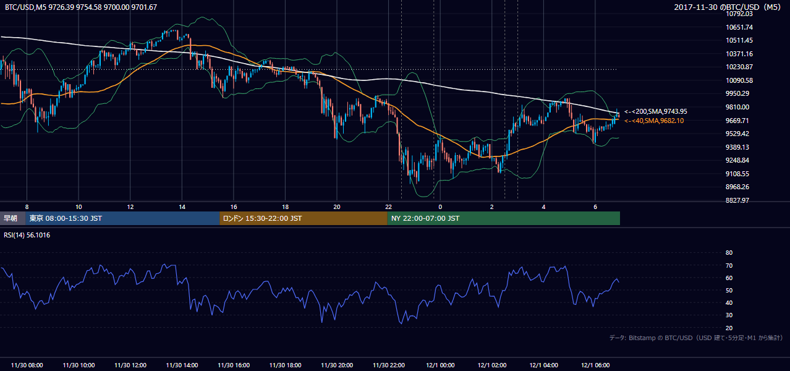Select hour label 14 under price chart

[182, 207]
